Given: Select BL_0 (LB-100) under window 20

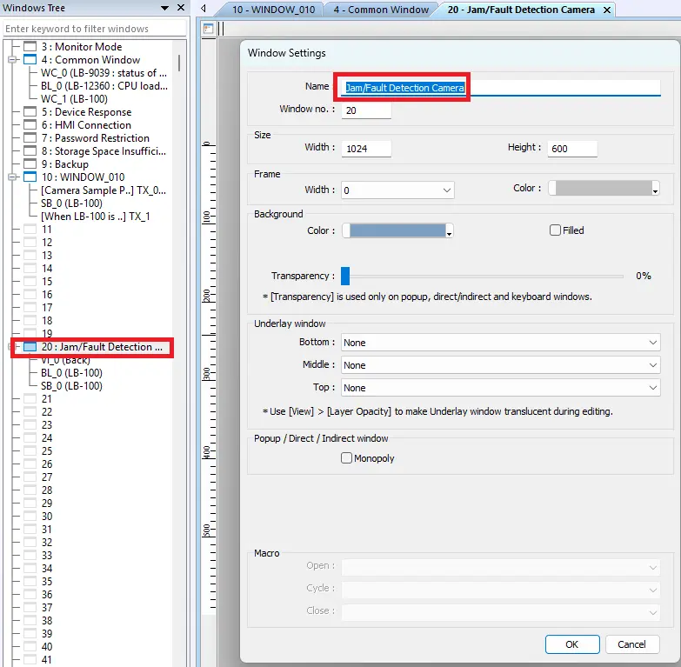Looking at the screenshot, I should pos(71,372).
